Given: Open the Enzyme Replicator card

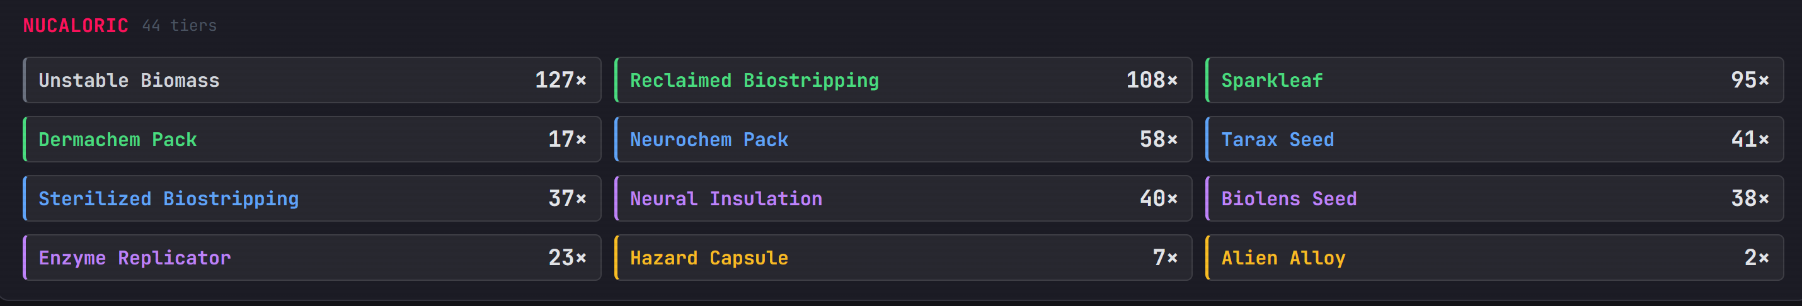Looking at the screenshot, I should (312, 259).
